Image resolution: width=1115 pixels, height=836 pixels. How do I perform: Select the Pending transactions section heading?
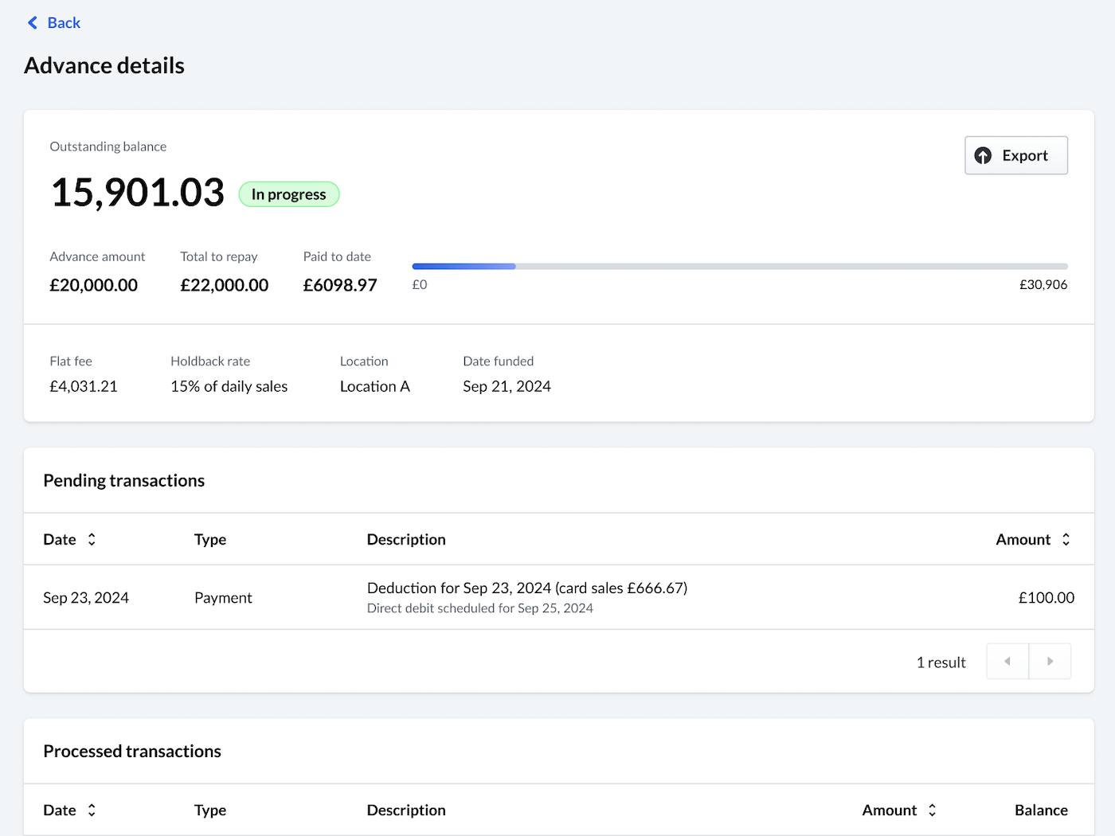pyautogui.click(x=123, y=480)
